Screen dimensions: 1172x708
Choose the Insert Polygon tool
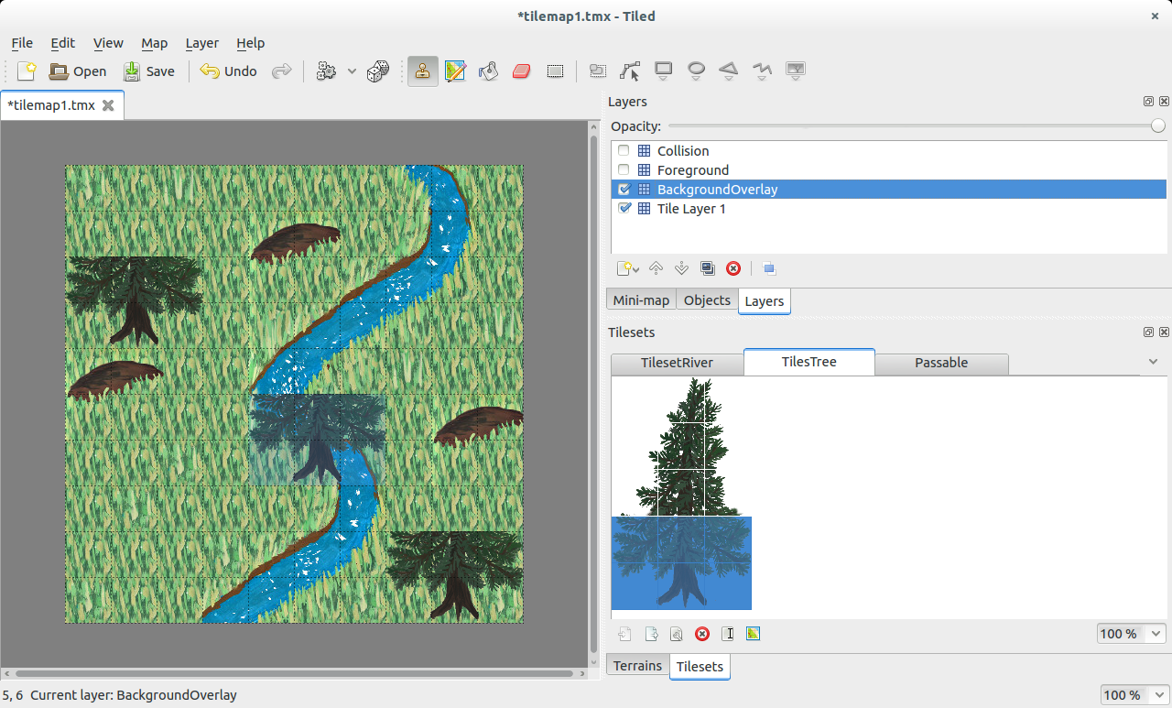pyautogui.click(x=729, y=71)
